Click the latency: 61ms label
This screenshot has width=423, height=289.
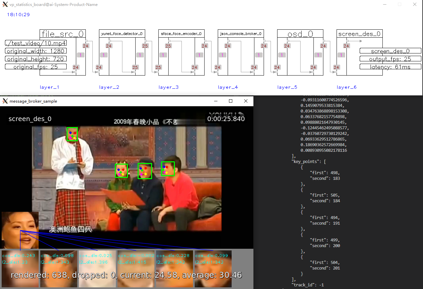[390, 67]
